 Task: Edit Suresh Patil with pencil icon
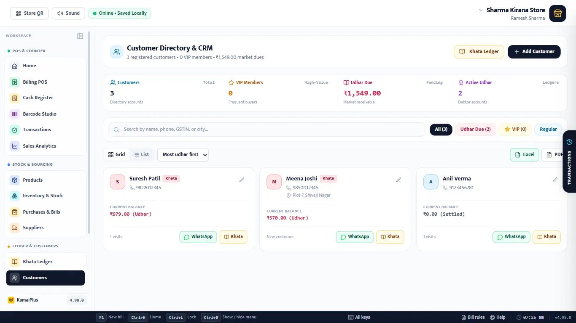(242, 180)
